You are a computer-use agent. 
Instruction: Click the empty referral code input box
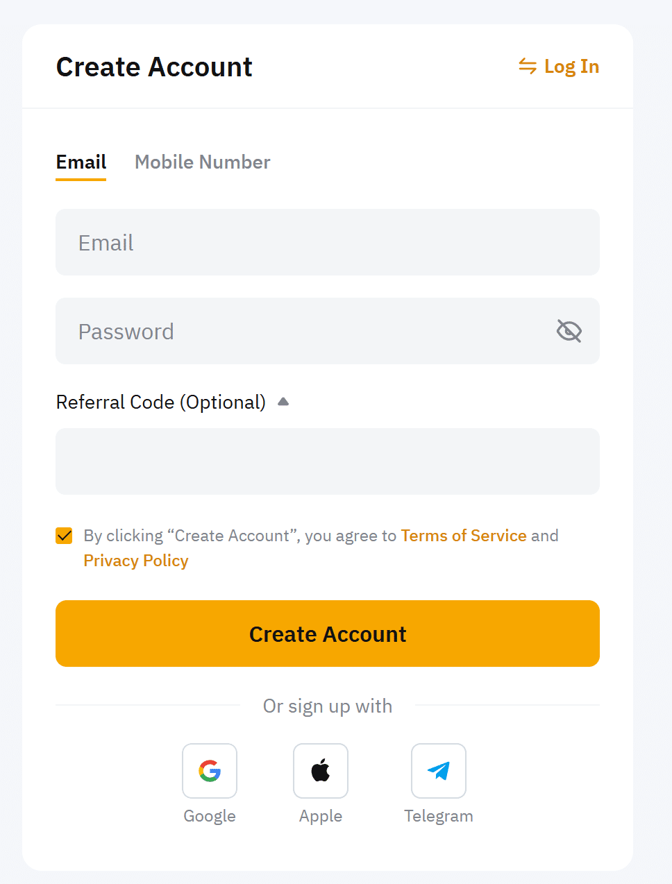tap(328, 461)
